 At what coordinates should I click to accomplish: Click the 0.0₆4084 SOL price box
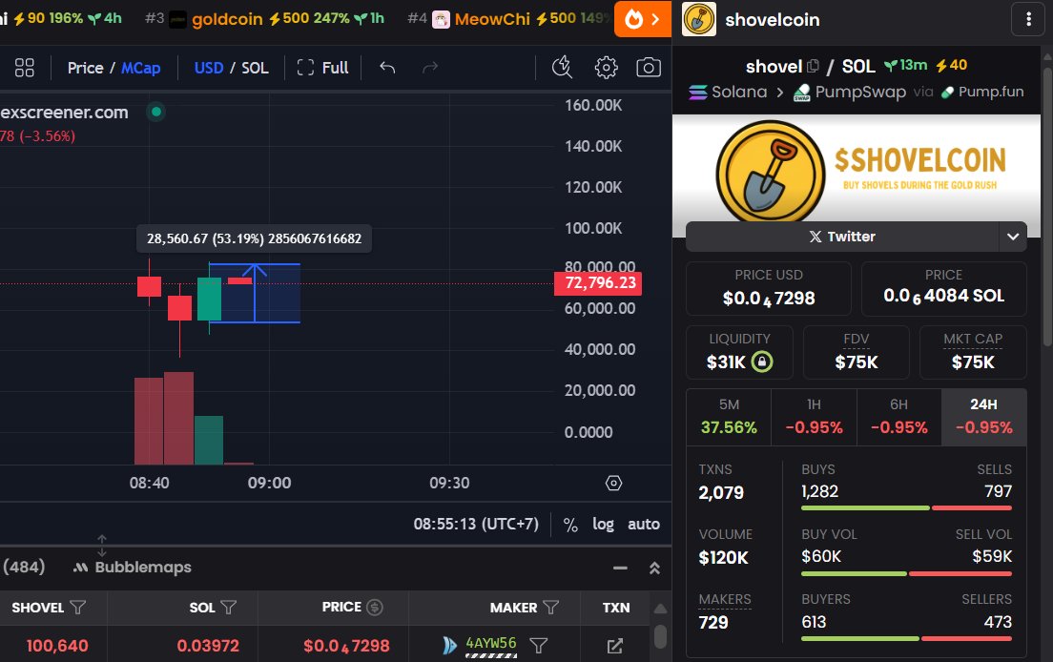coord(943,288)
